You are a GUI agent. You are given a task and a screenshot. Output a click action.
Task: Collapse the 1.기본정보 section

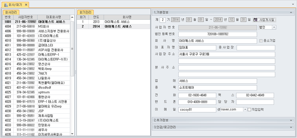pos(223,13)
